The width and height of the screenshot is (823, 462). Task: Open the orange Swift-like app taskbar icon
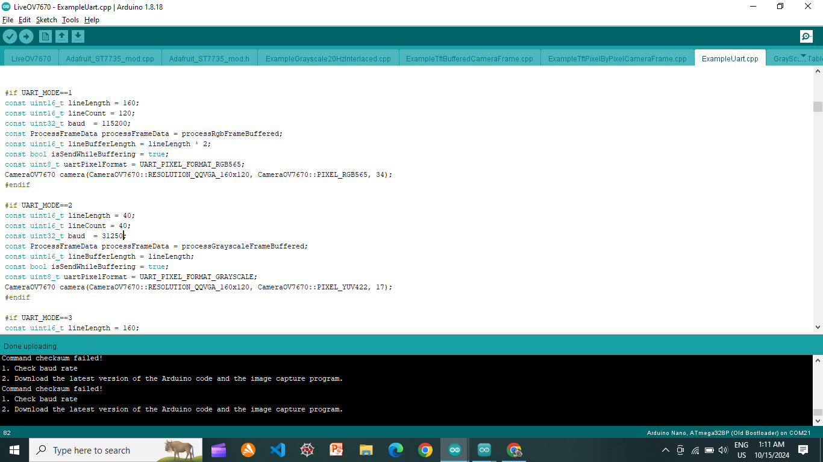[x=248, y=450]
